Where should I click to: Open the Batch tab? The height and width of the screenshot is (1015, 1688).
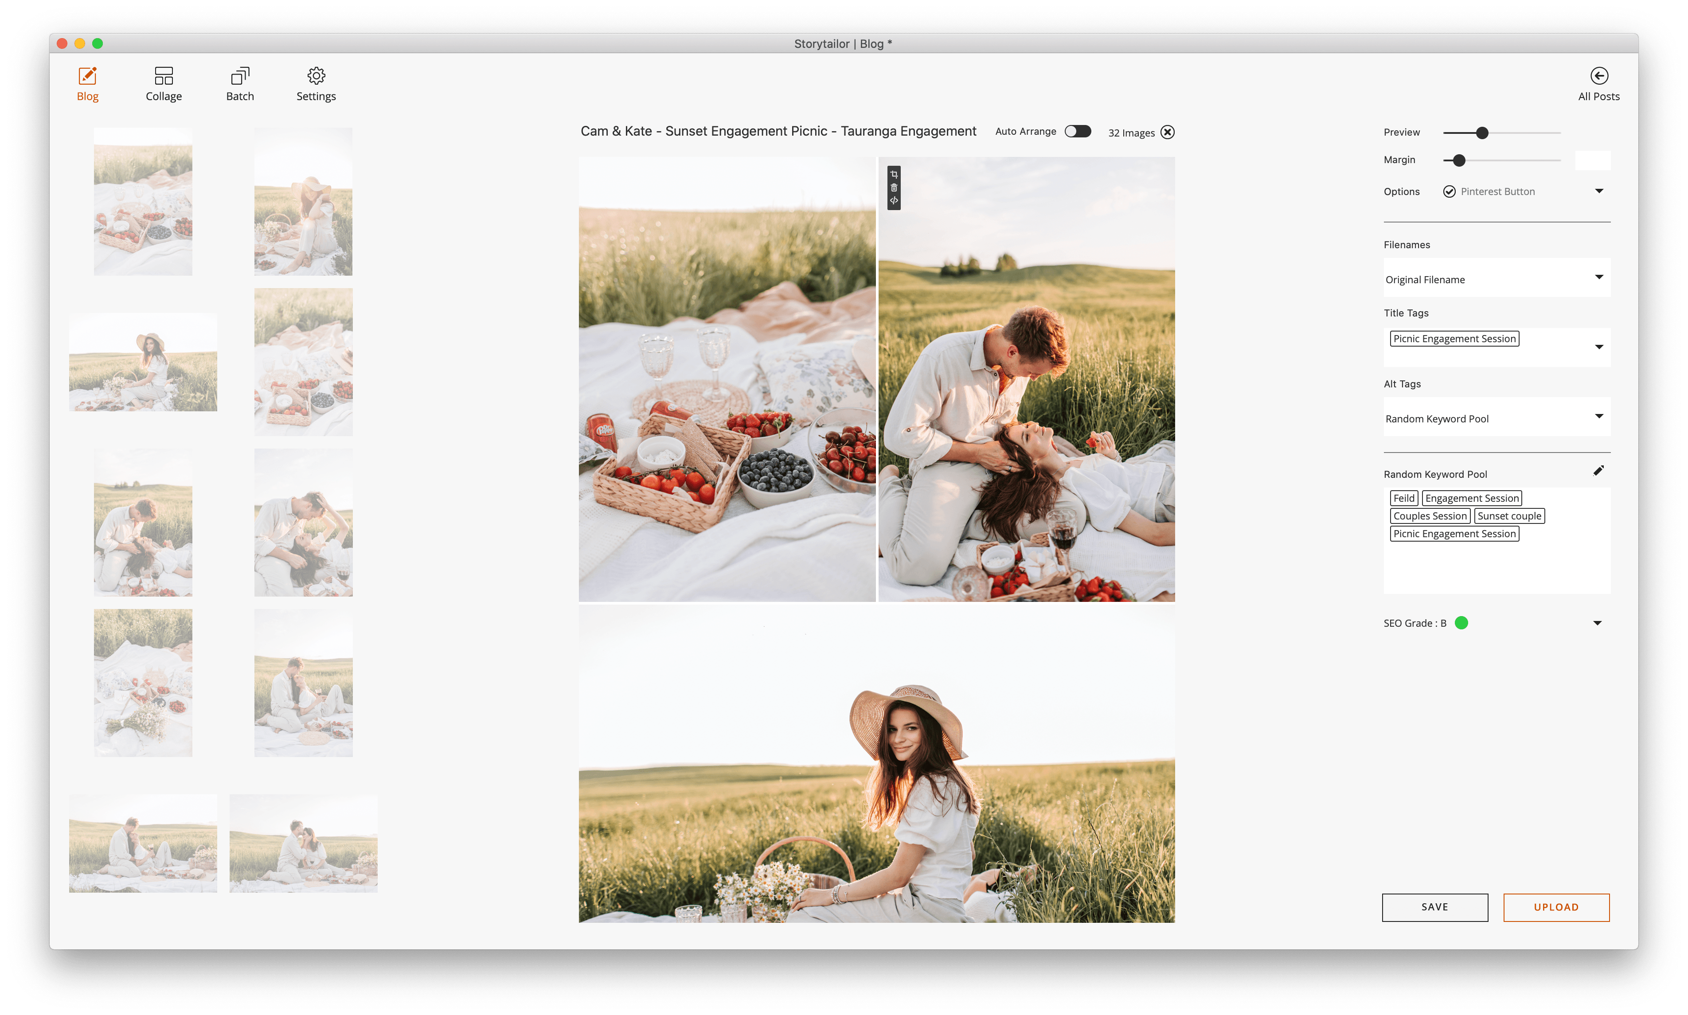pyautogui.click(x=240, y=84)
